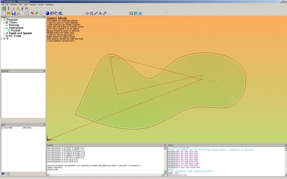Close the Program panel

point(165,145)
